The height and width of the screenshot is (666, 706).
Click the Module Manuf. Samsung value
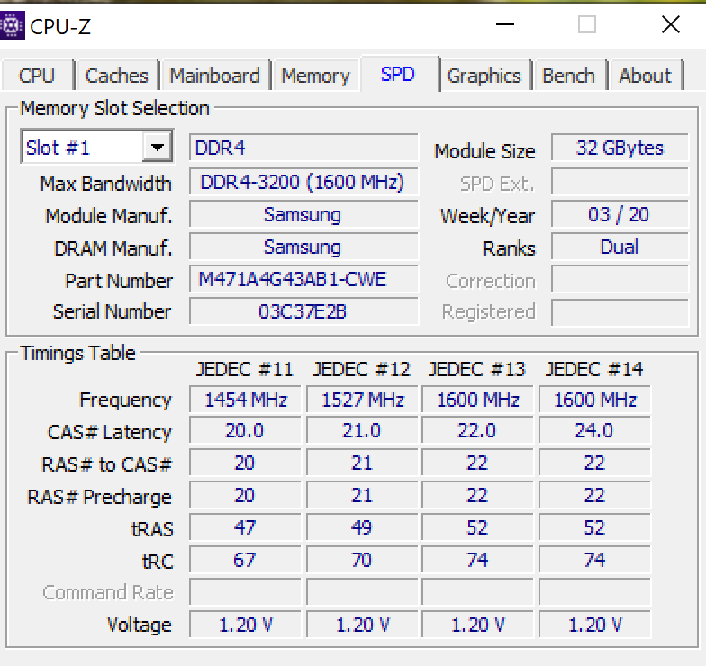[303, 214]
